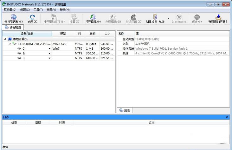Click the C: partition drive icon

pos(19,48)
